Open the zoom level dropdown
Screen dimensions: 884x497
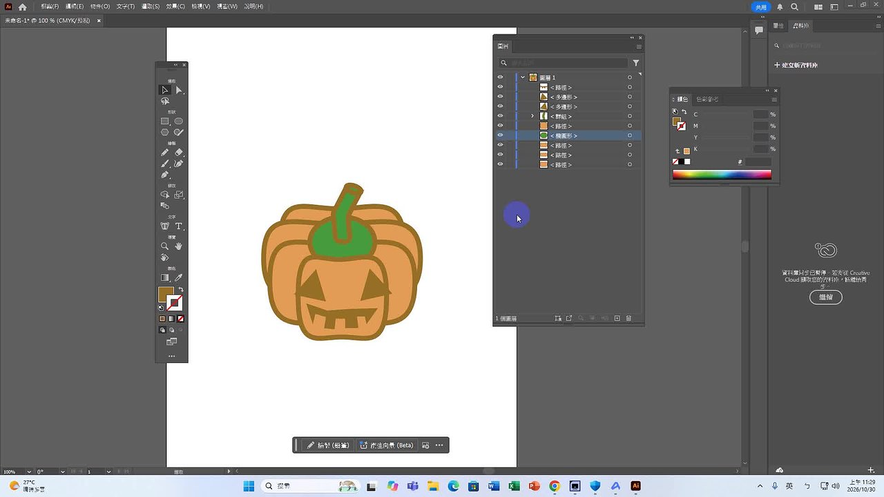coord(28,471)
